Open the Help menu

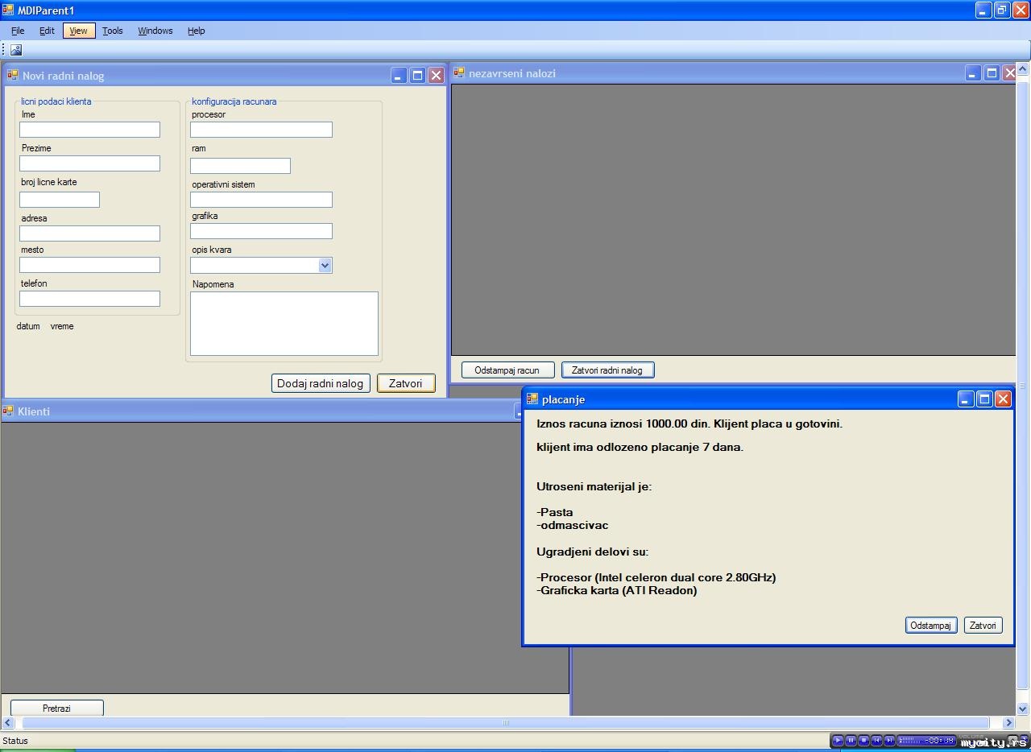197,31
